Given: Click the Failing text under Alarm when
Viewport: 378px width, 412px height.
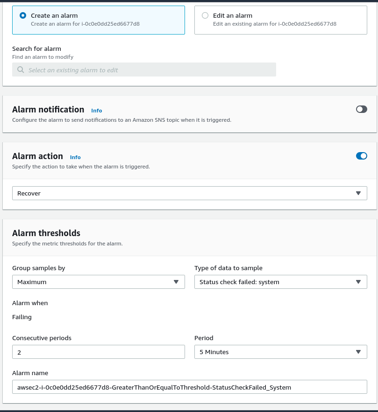Looking at the screenshot, I should (22, 317).
